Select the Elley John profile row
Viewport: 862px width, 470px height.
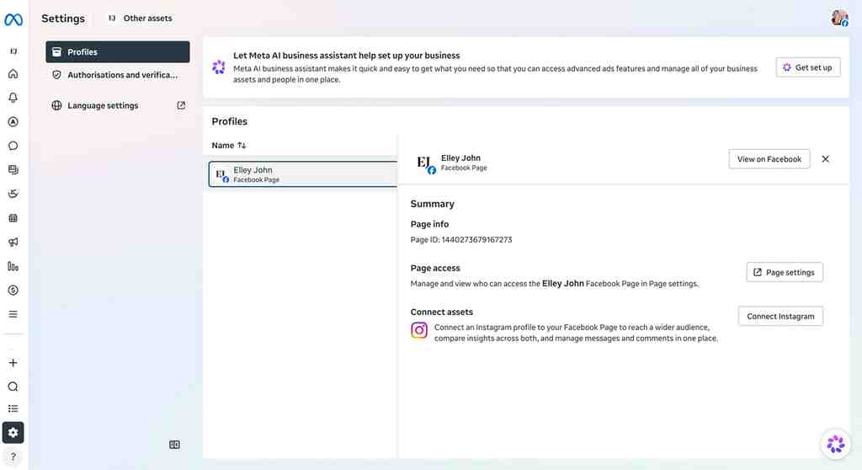click(303, 174)
